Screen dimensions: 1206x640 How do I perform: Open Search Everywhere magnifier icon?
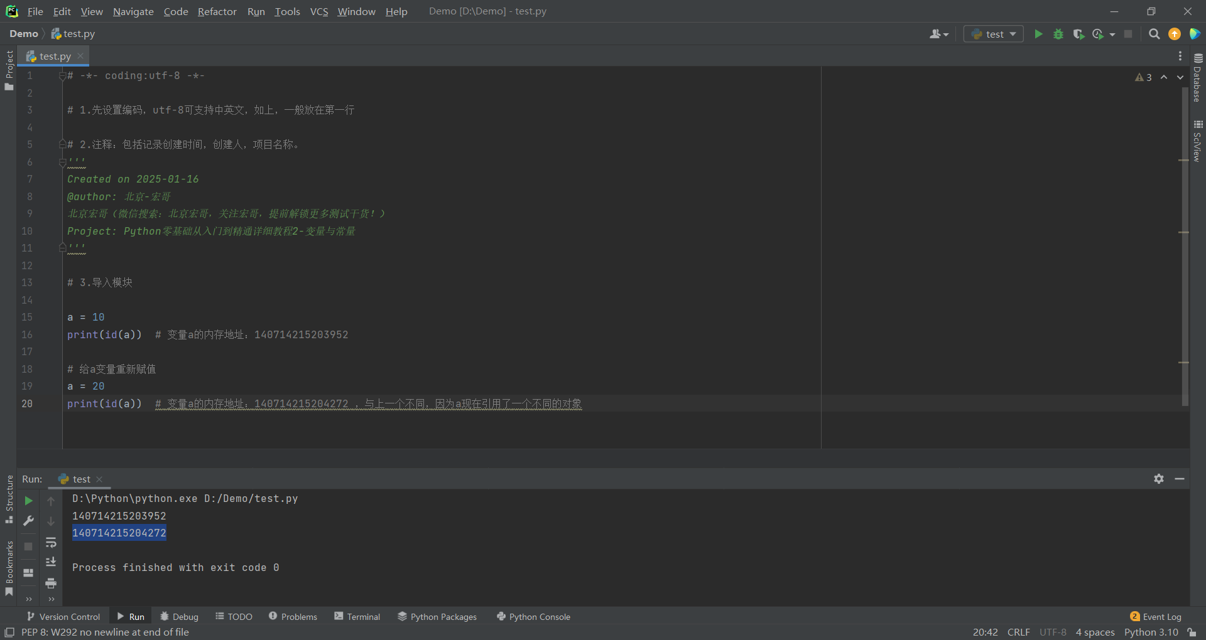(x=1154, y=34)
